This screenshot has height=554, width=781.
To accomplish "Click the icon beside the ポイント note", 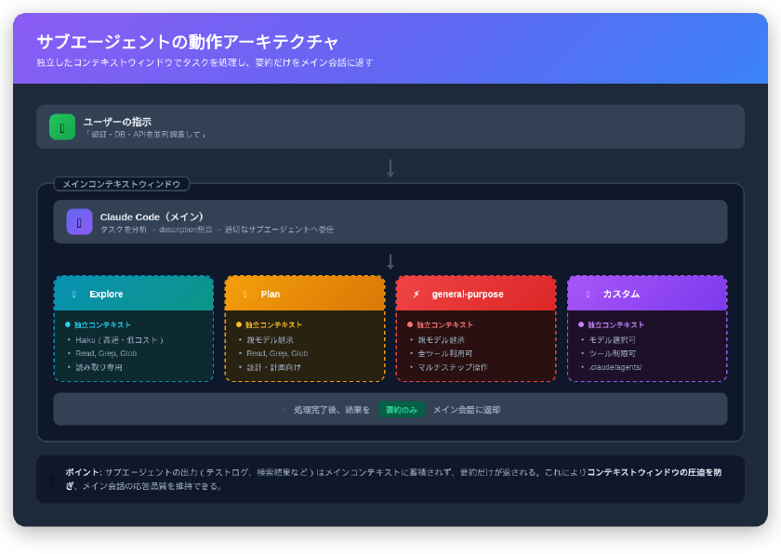I will (52, 480).
